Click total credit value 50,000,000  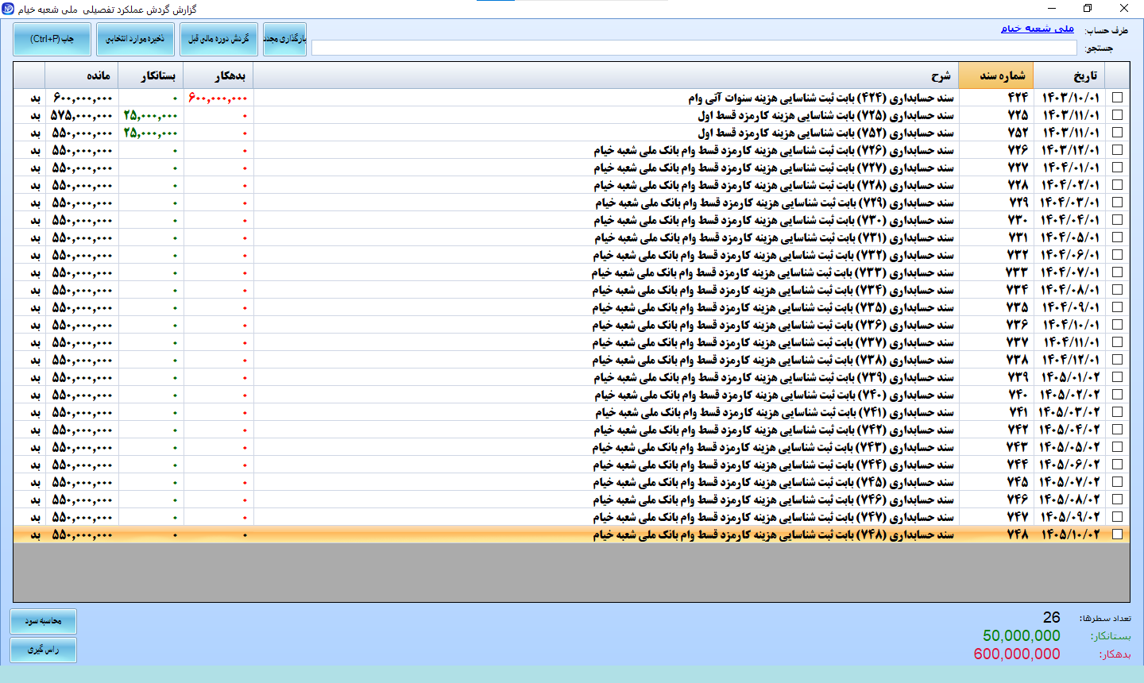coord(1021,635)
